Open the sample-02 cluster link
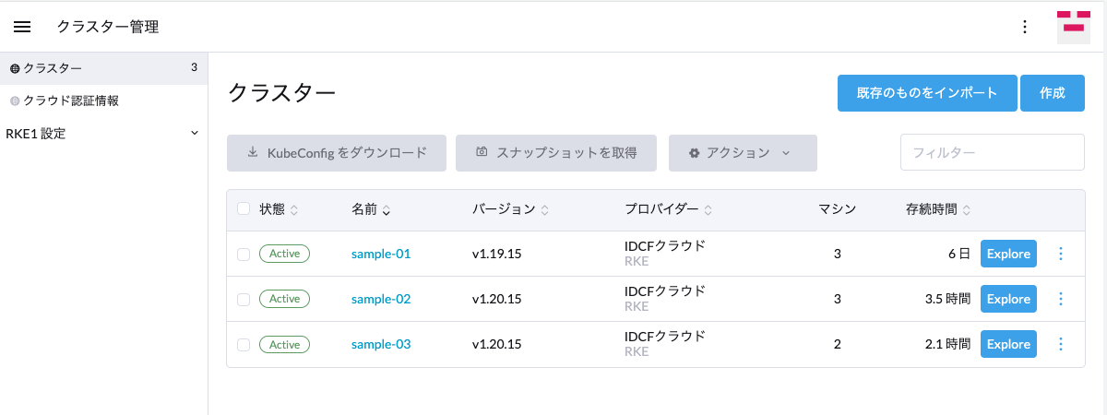1107x415 pixels. tap(381, 299)
